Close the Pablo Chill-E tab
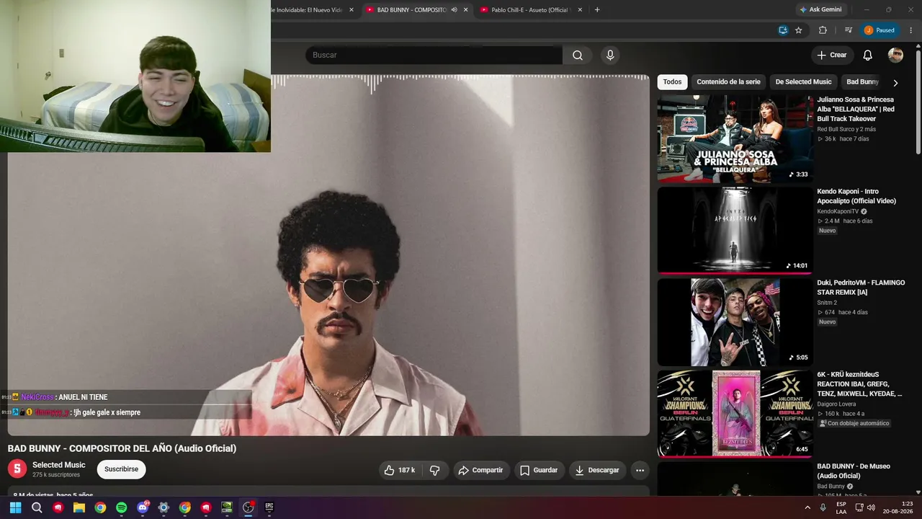The image size is (922, 519). [x=580, y=10]
